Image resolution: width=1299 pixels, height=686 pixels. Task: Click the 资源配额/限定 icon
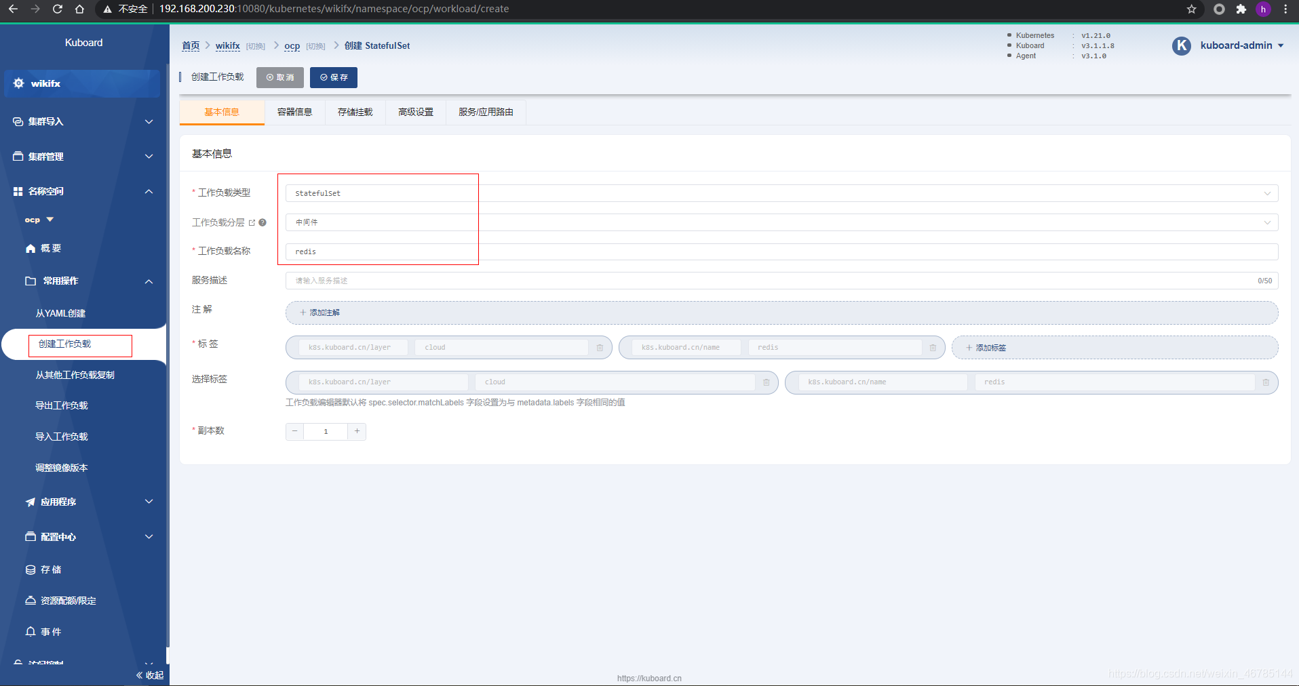click(31, 601)
